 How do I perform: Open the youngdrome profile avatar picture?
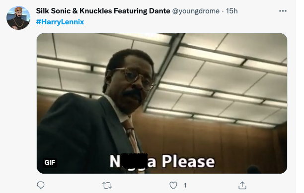[18, 18]
